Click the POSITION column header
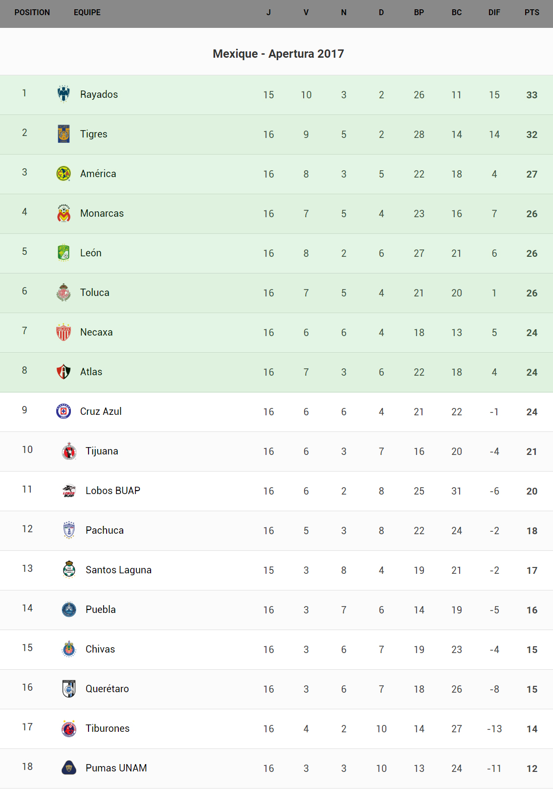 point(32,13)
